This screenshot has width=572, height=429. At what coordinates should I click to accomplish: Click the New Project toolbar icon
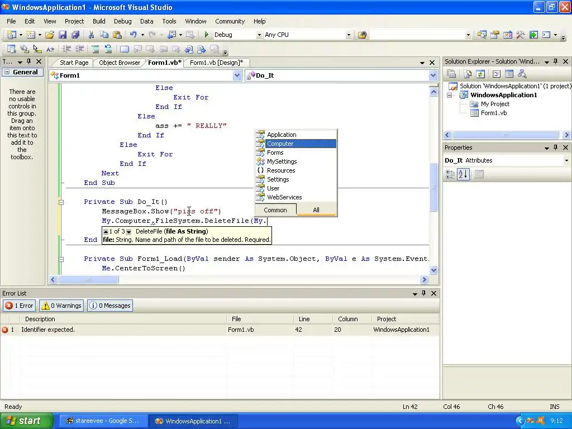pos(12,35)
